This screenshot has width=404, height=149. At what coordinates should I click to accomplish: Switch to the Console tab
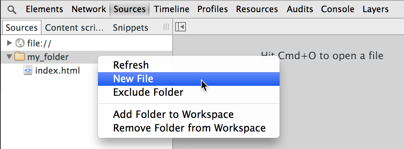[x=338, y=9]
